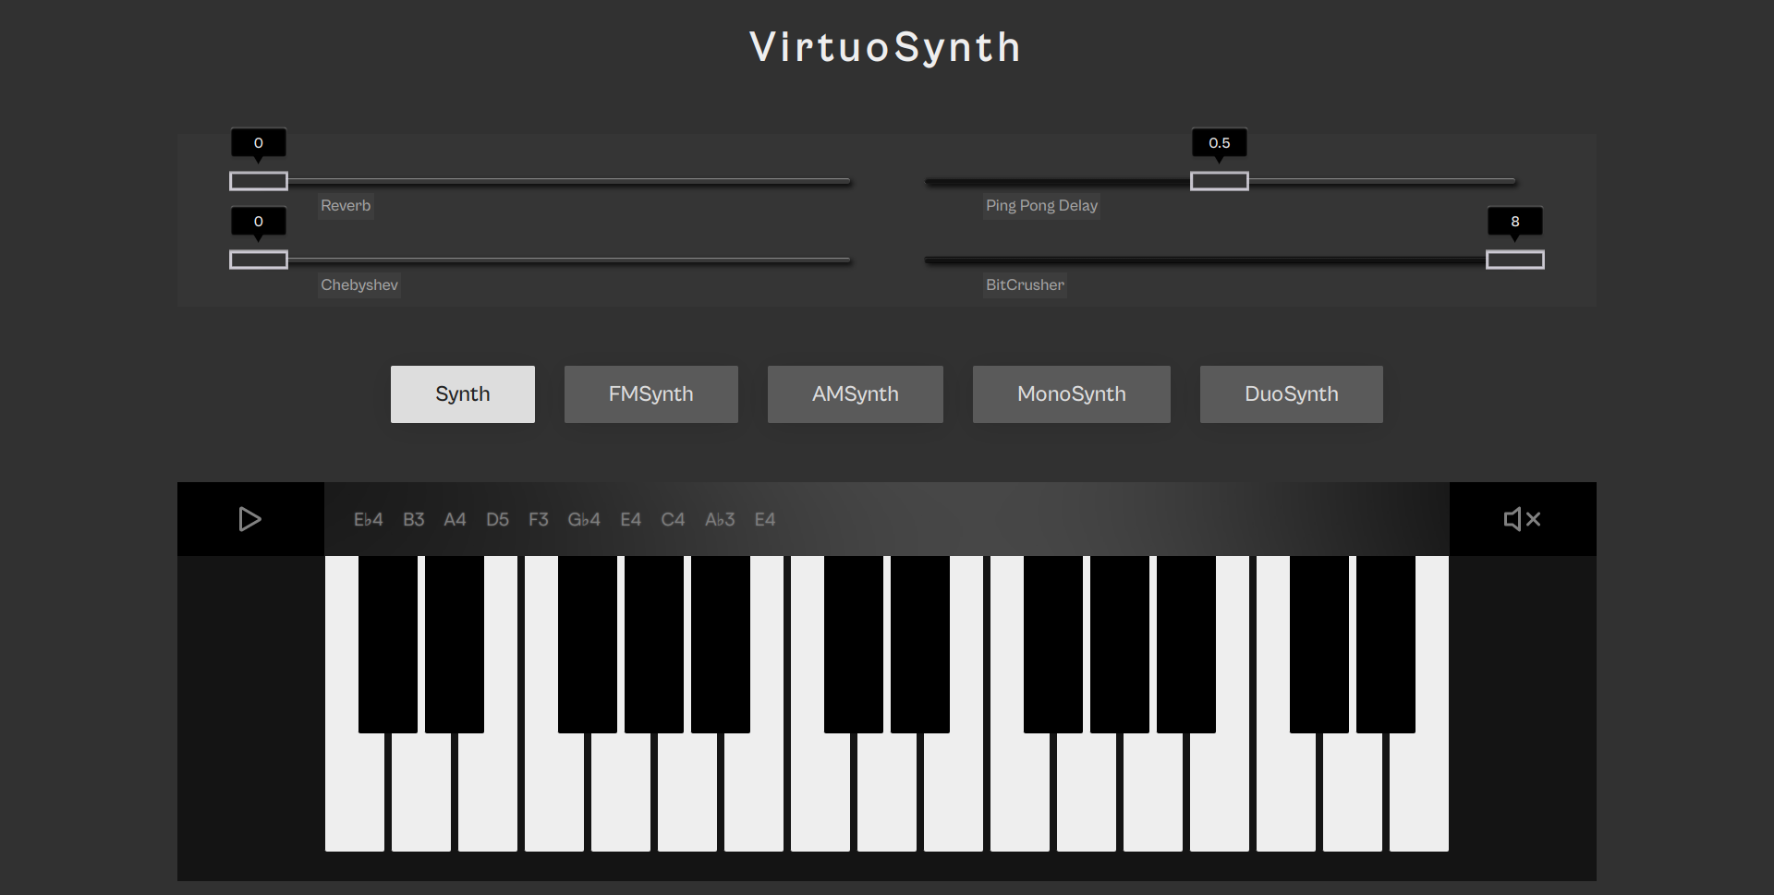Click the D5 note label

coord(497,519)
